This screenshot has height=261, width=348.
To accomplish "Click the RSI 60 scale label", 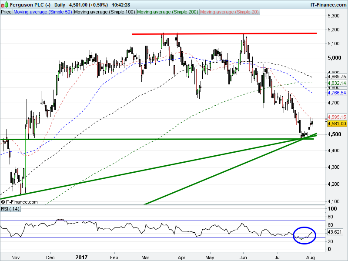I will click(330, 225).
